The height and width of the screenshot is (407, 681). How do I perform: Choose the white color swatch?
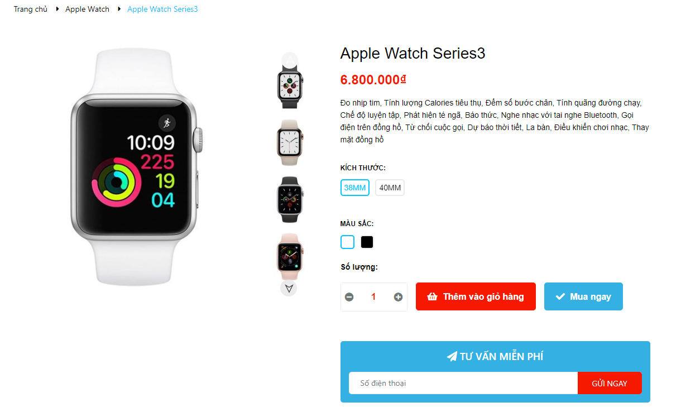click(347, 242)
